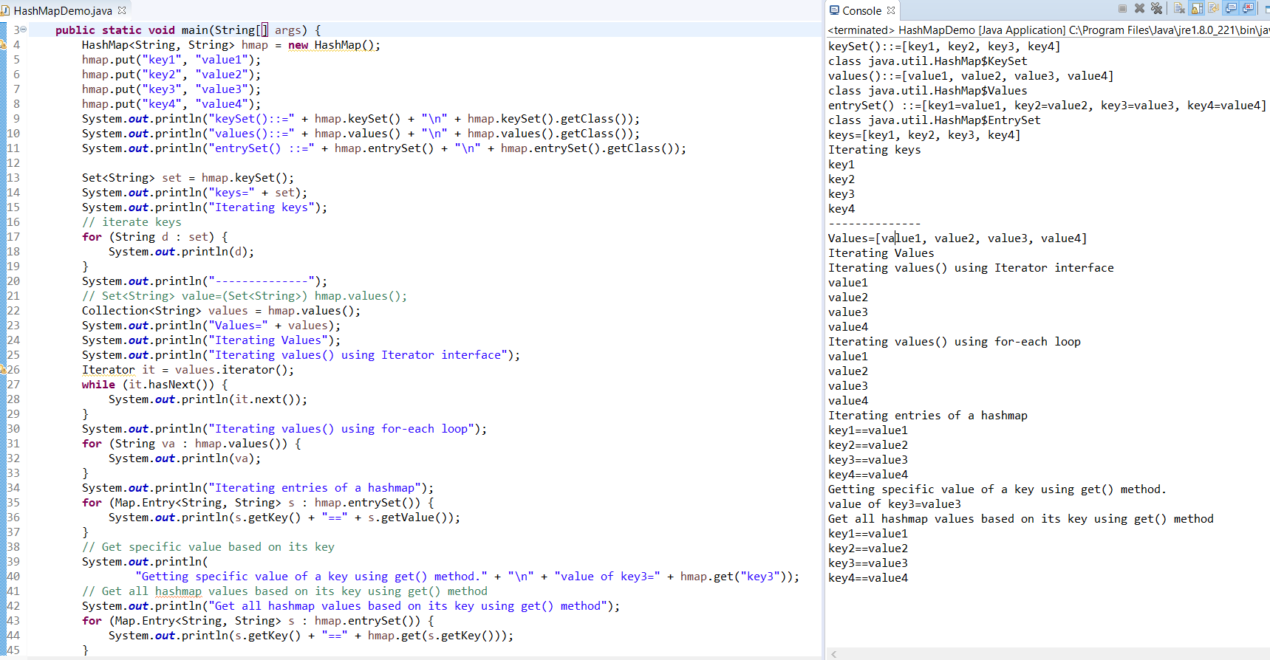Click console output 'class java.util.HashMap$EntrySet'
1270x660 pixels.
[x=934, y=120]
